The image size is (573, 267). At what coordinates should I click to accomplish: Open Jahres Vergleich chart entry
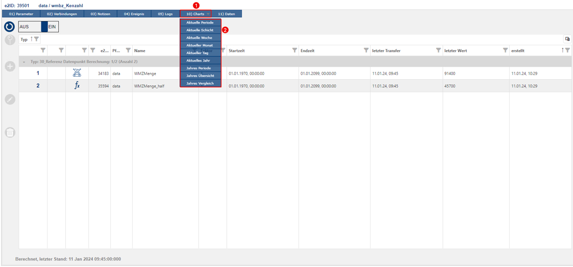pos(200,84)
